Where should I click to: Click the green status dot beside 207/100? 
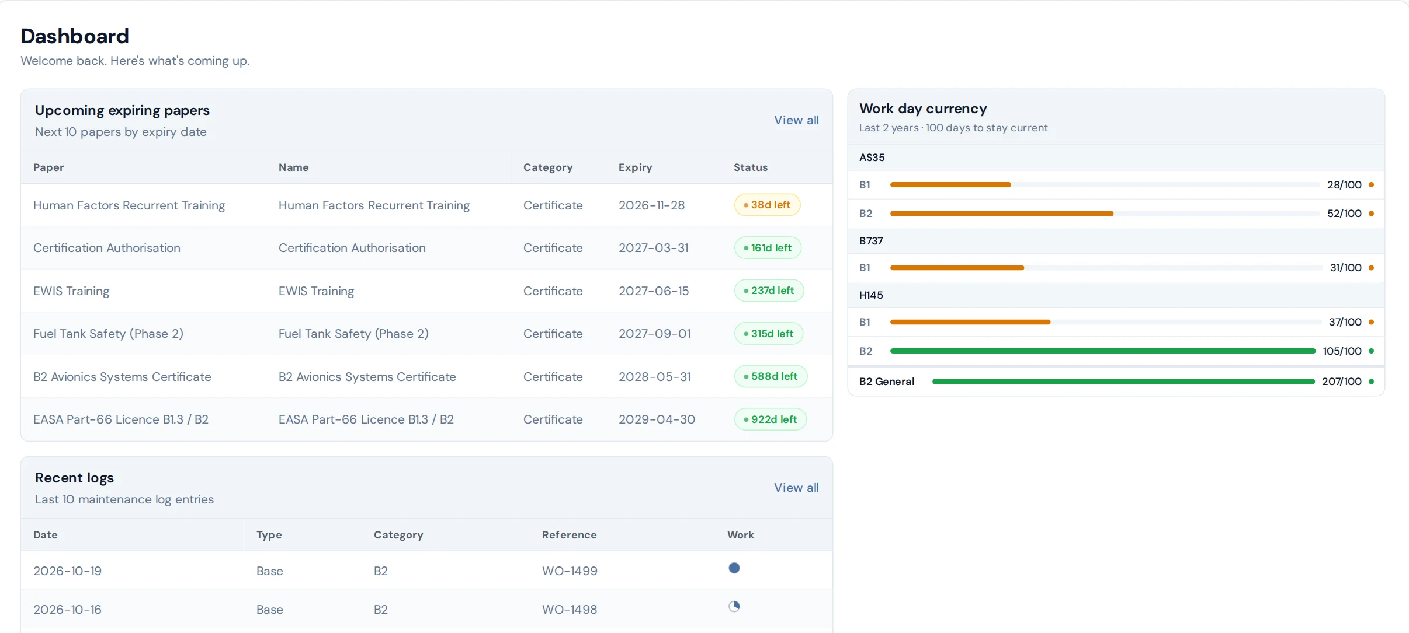click(x=1371, y=382)
